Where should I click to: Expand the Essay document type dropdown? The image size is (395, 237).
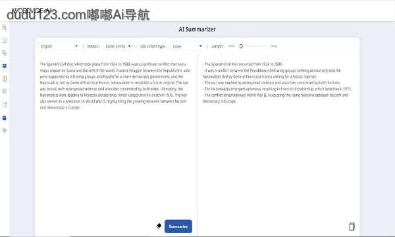point(187,46)
